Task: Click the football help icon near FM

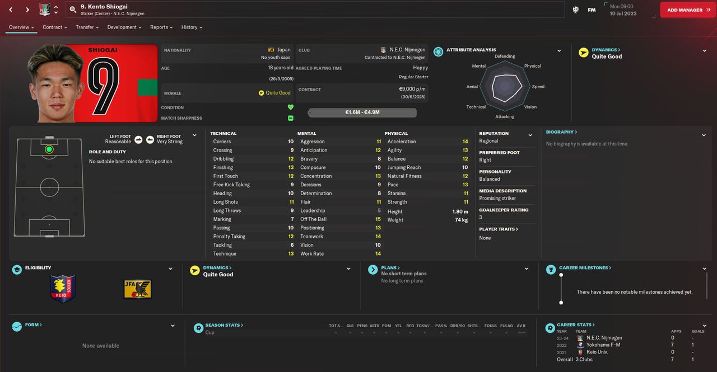Action: (575, 10)
